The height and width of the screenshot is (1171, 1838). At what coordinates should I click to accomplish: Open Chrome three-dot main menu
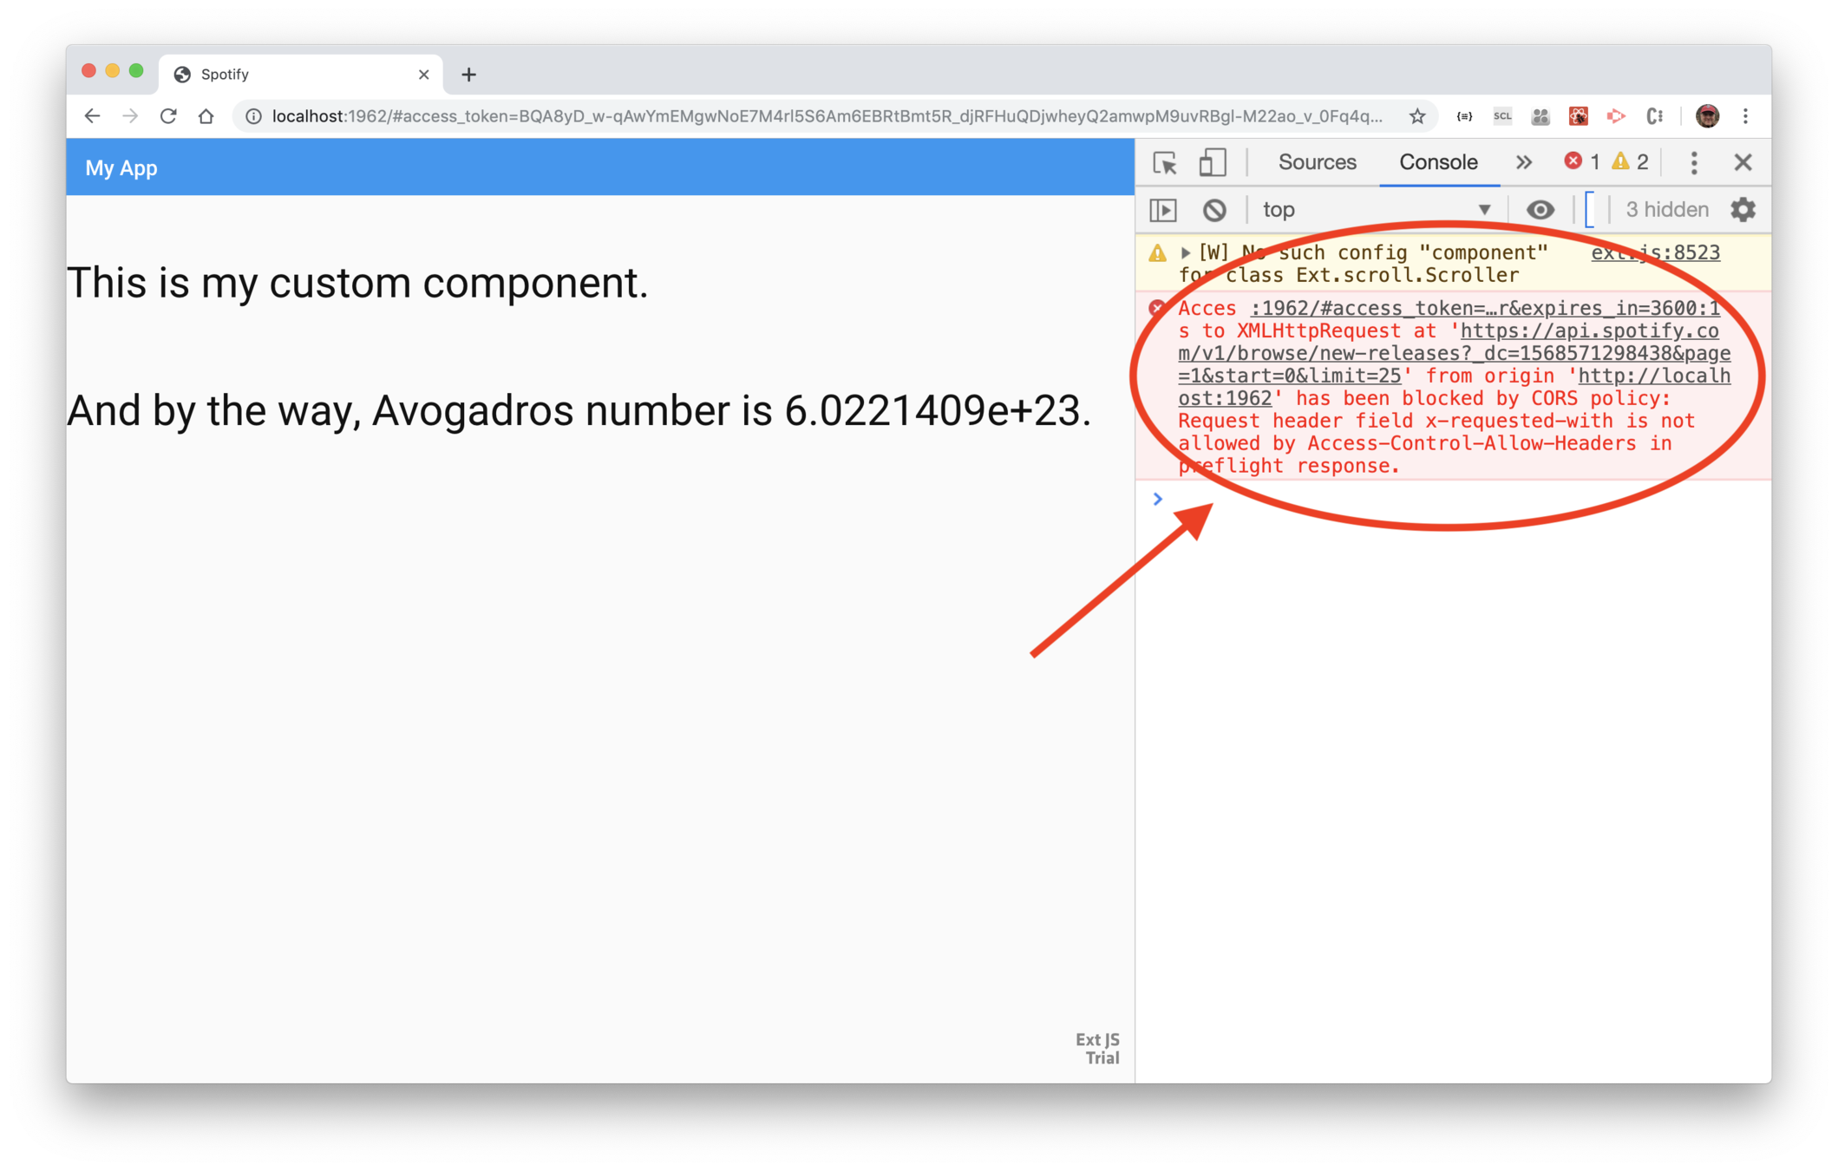coord(1745,116)
